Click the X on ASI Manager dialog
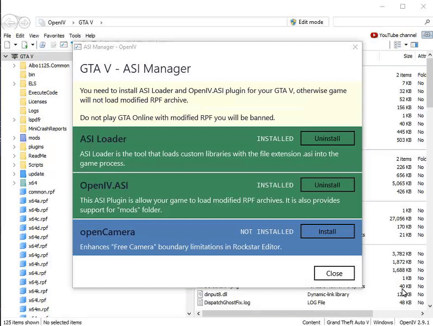Screen dimensions: 433x326 (x=355, y=47)
